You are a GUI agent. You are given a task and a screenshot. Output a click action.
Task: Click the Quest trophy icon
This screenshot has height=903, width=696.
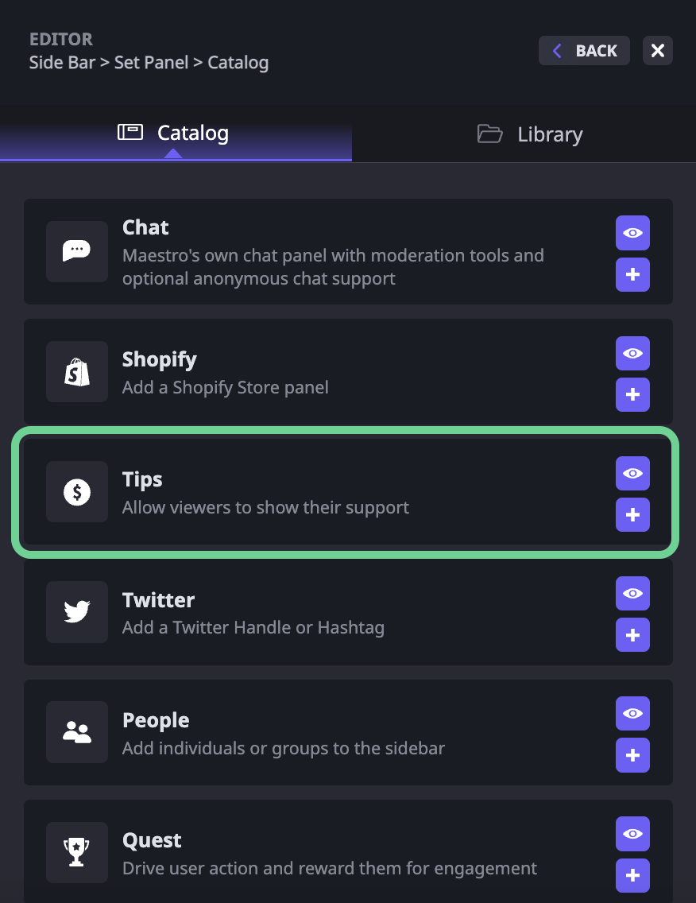click(76, 852)
